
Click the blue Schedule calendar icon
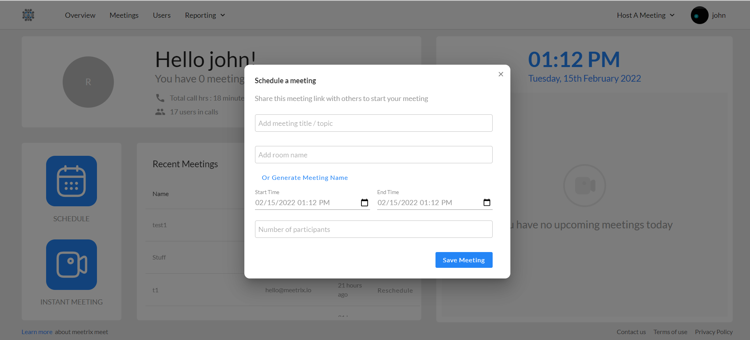click(x=71, y=181)
